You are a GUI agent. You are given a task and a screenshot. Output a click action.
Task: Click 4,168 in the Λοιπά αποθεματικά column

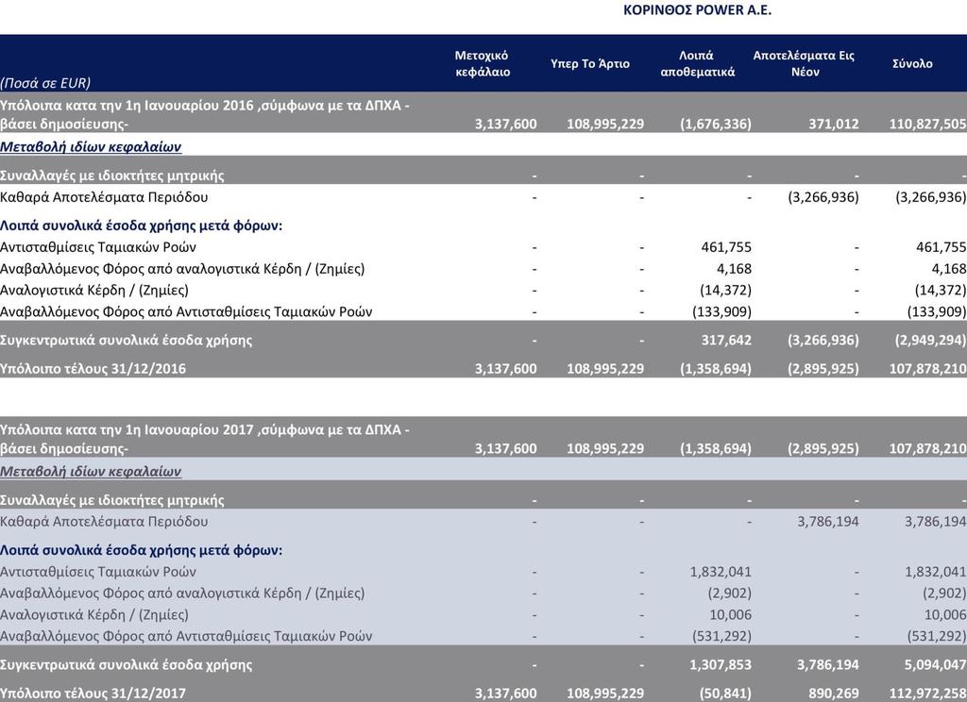click(734, 269)
